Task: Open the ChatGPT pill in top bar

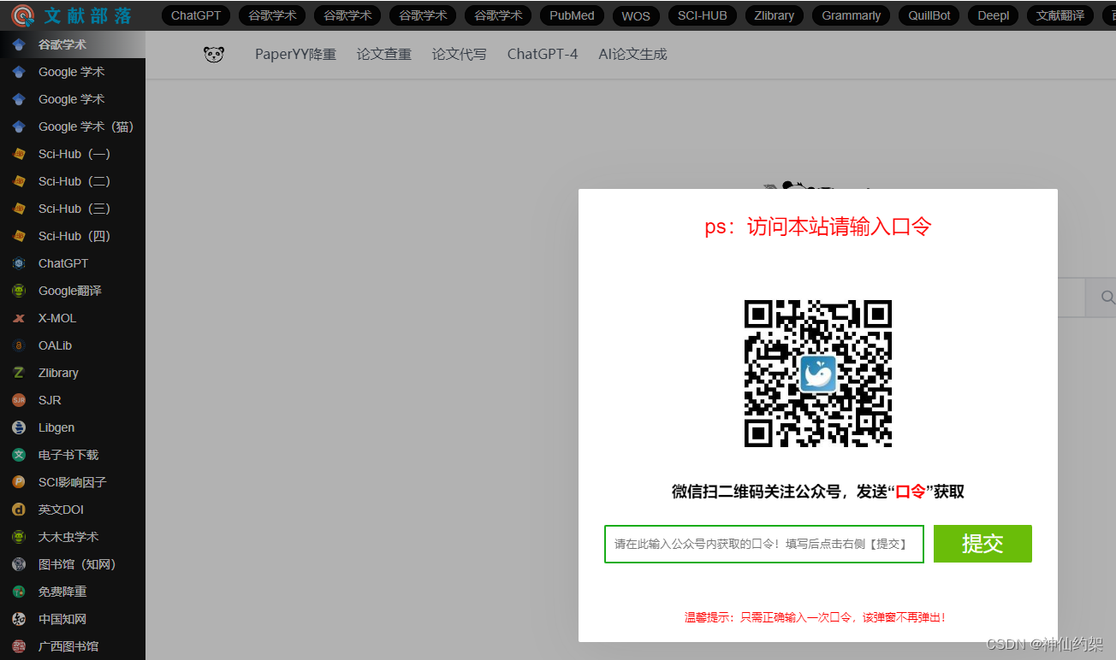Action: (196, 15)
